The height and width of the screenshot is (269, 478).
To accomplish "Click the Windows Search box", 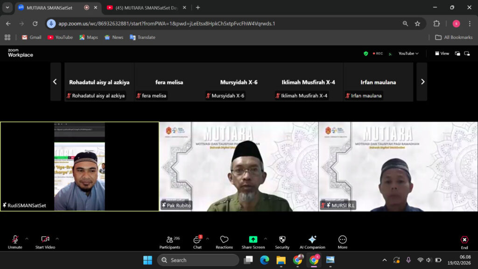I will click(x=198, y=260).
